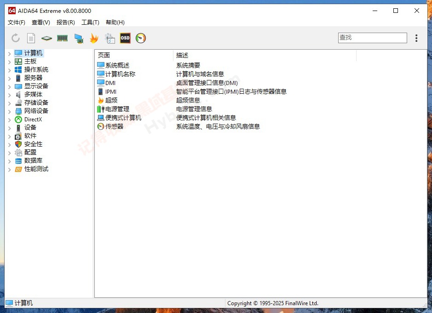
Task: Open the Report wizard document icon
Action: [31, 38]
